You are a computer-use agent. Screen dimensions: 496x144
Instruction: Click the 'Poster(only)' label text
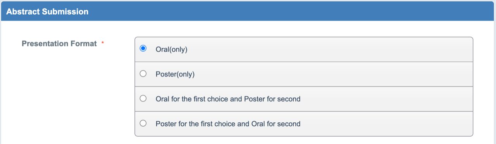175,74
